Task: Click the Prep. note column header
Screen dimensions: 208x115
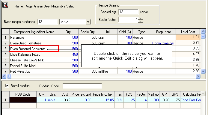Action: point(164,32)
